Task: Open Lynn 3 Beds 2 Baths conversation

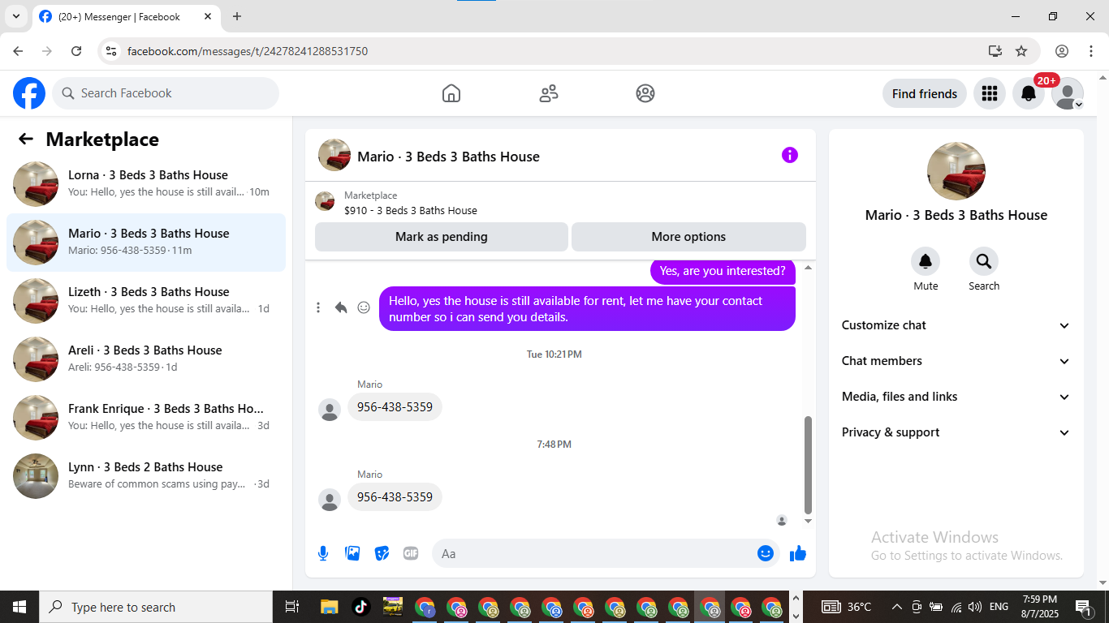Action: [146, 476]
